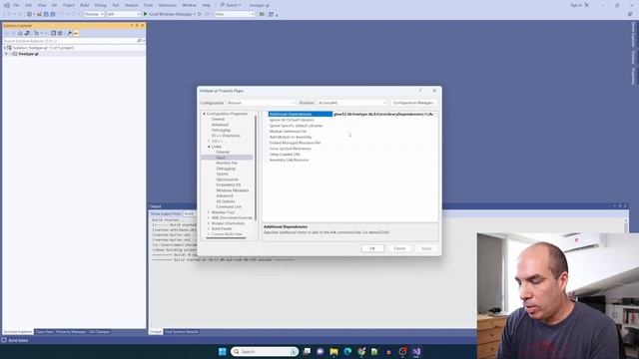Image resolution: width=639 pixels, height=359 pixels.
Task: Click OK in Property Pages
Action: pos(372,248)
